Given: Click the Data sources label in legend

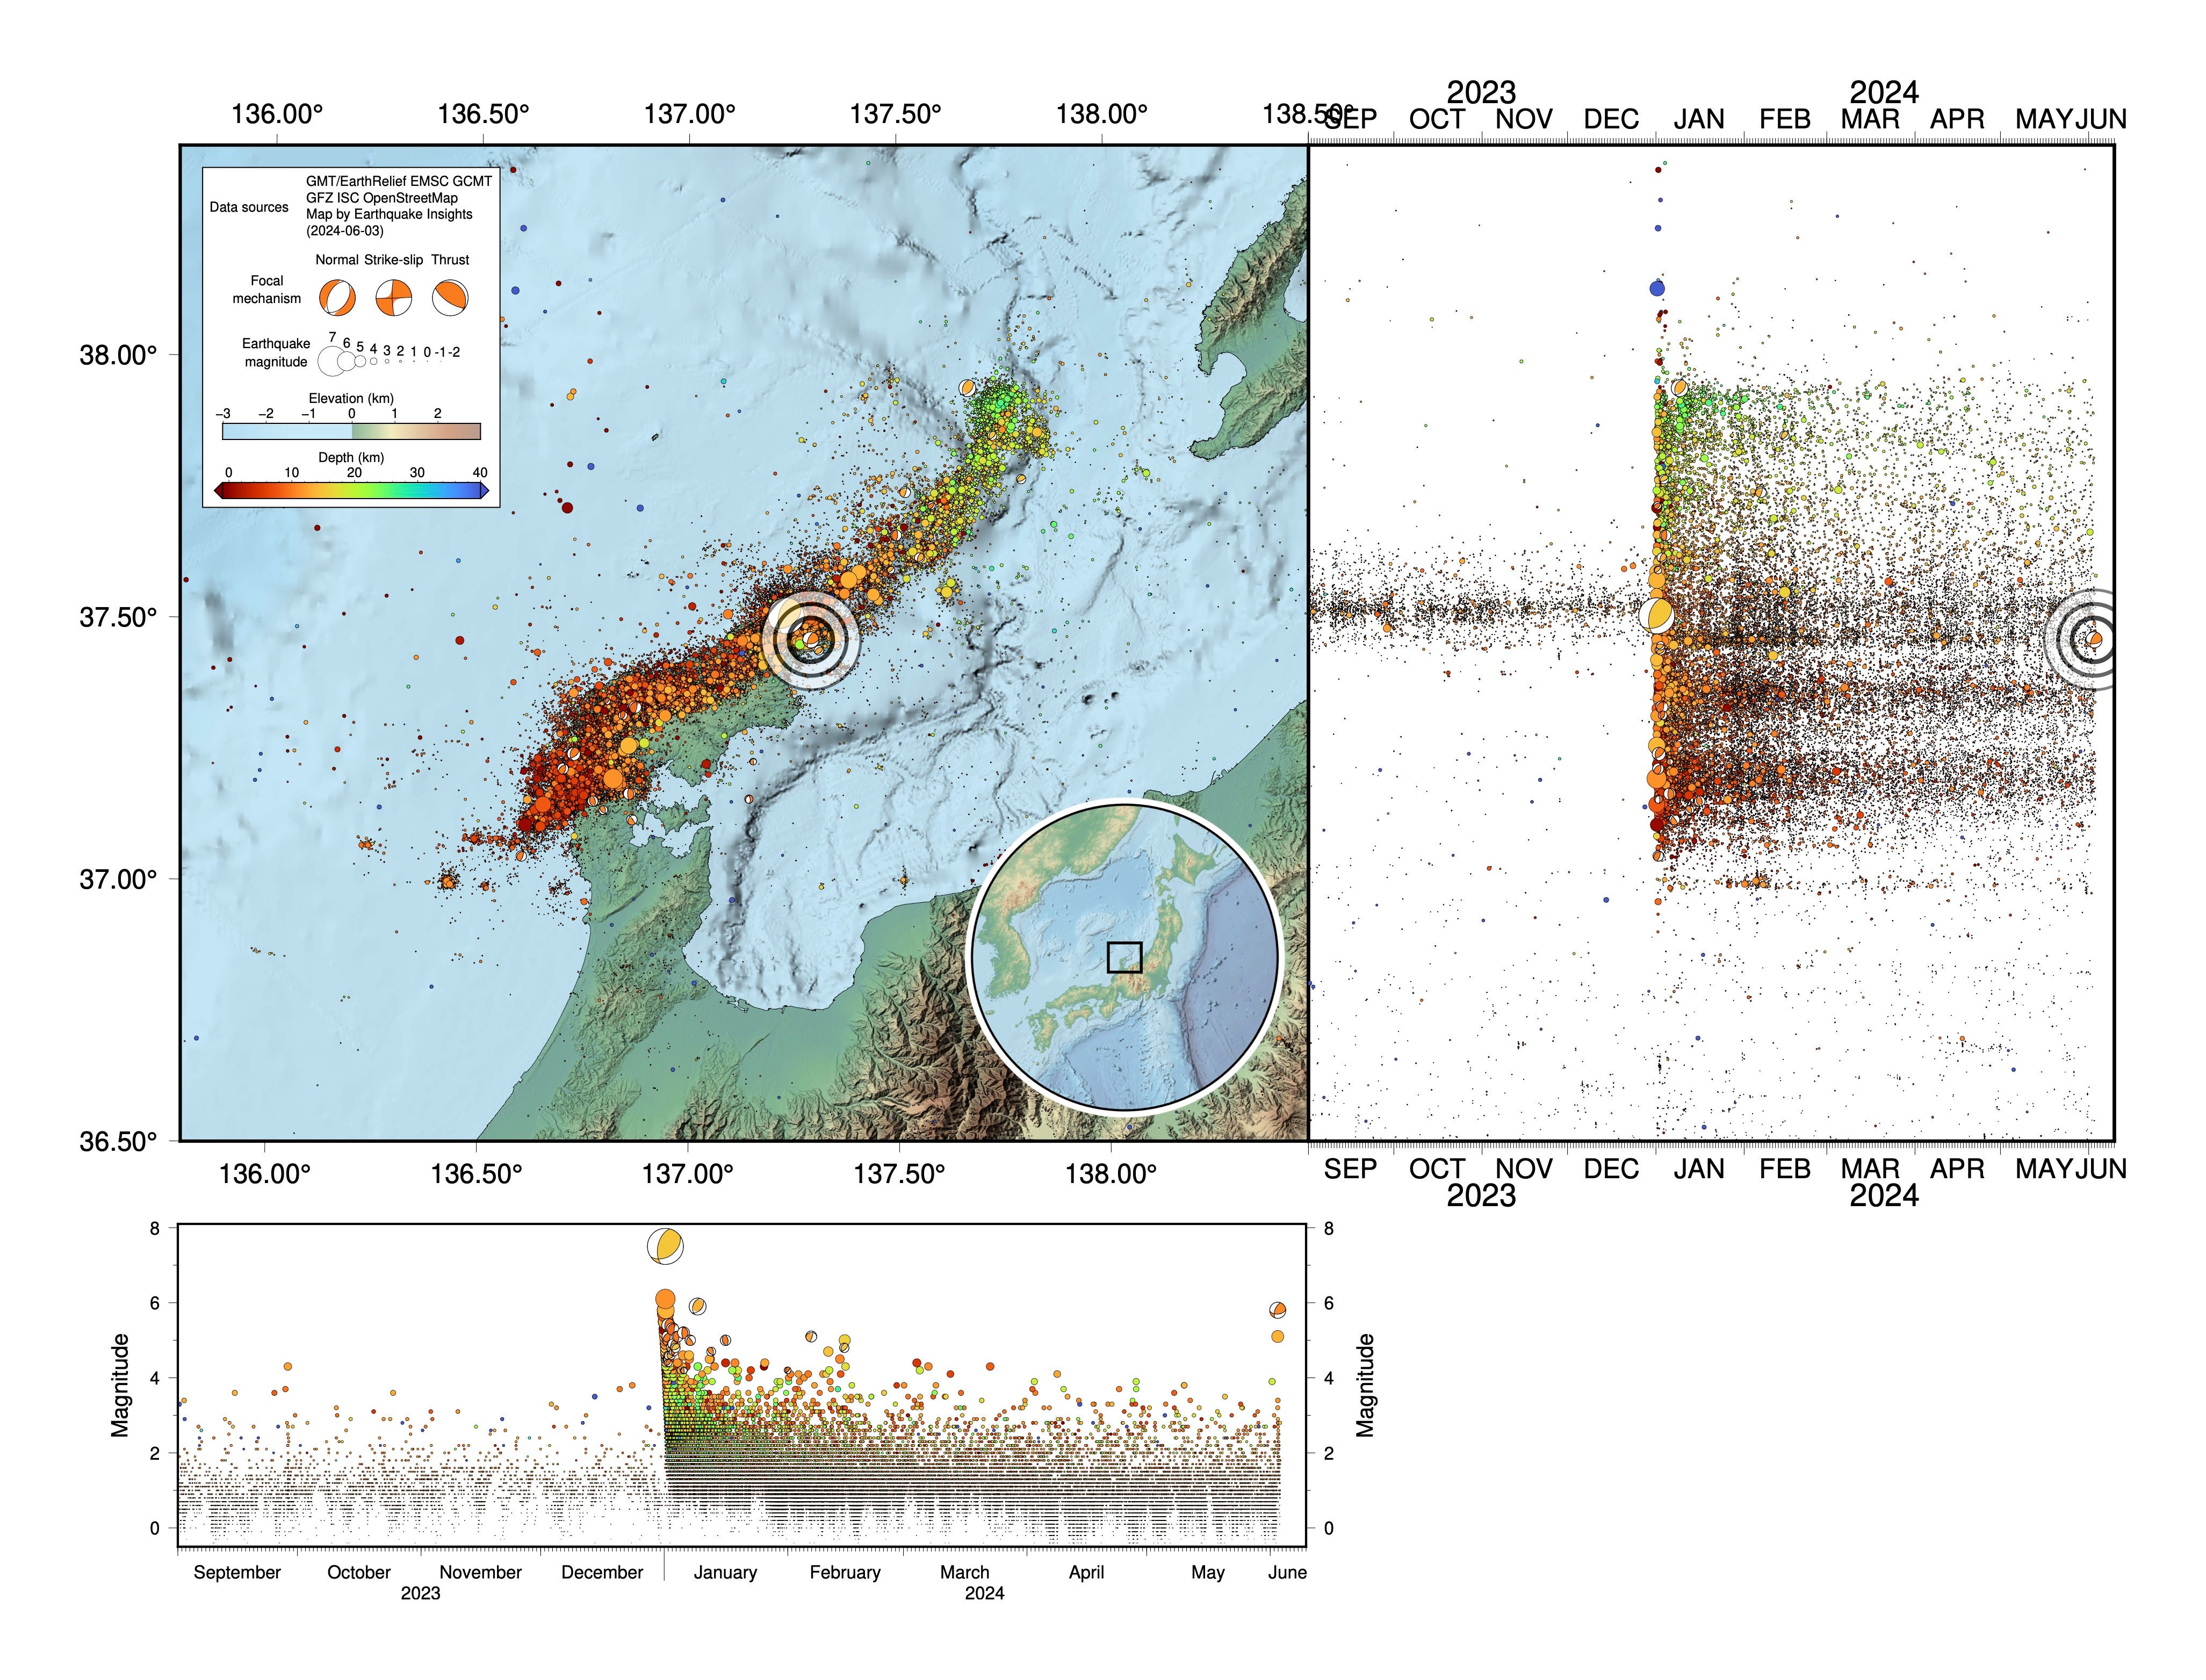Looking at the screenshot, I should 249,207.
